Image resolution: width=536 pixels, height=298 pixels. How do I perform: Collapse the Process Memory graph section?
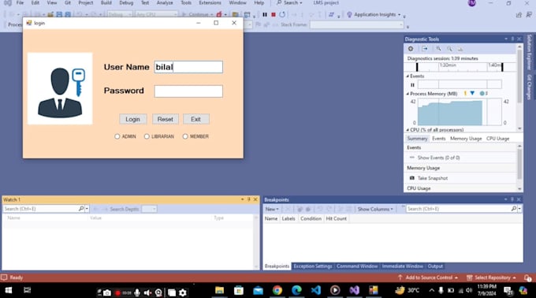pyautogui.click(x=408, y=94)
